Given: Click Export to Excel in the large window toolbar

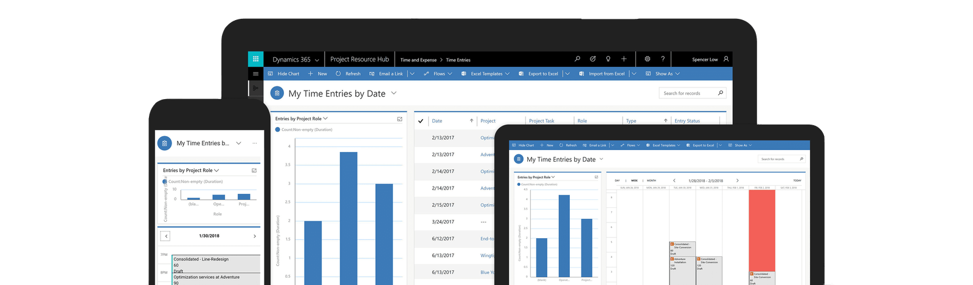Looking at the screenshot, I should [538, 74].
